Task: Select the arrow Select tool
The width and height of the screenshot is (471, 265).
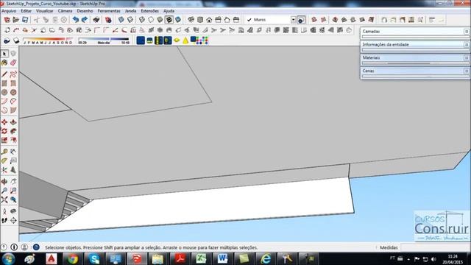Action: [x=4, y=54]
